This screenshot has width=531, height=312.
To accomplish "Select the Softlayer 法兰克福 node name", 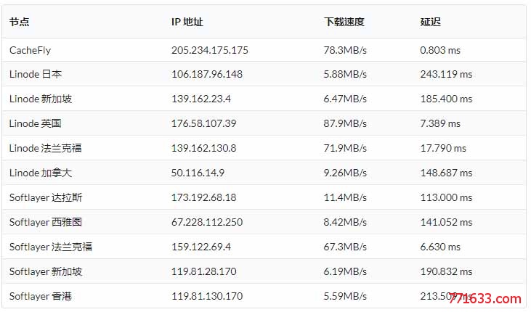I will click(x=51, y=247).
